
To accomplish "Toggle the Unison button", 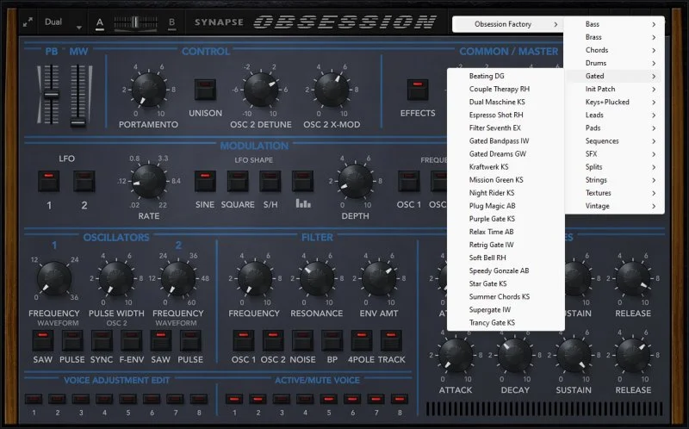I will [x=205, y=90].
